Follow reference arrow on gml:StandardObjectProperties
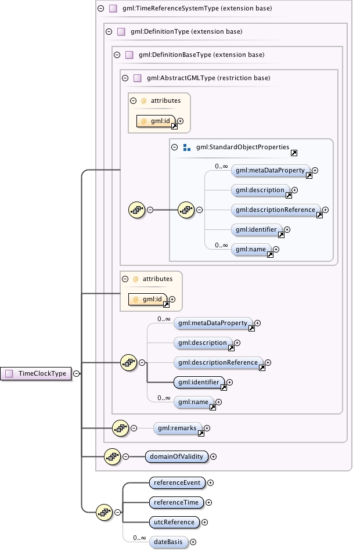Image resolution: width=353 pixels, height=551 pixels. pos(294,153)
